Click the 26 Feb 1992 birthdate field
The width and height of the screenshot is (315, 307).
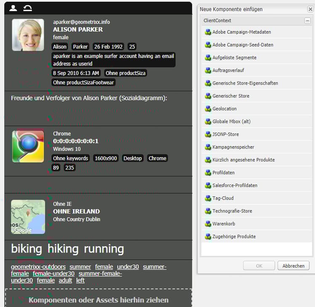tap(108, 47)
